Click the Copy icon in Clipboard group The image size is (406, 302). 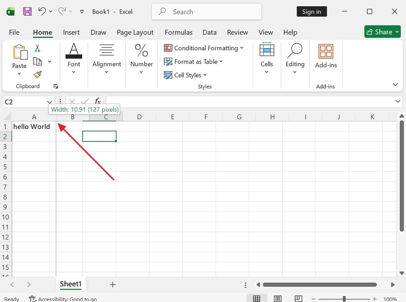(x=37, y=62)
